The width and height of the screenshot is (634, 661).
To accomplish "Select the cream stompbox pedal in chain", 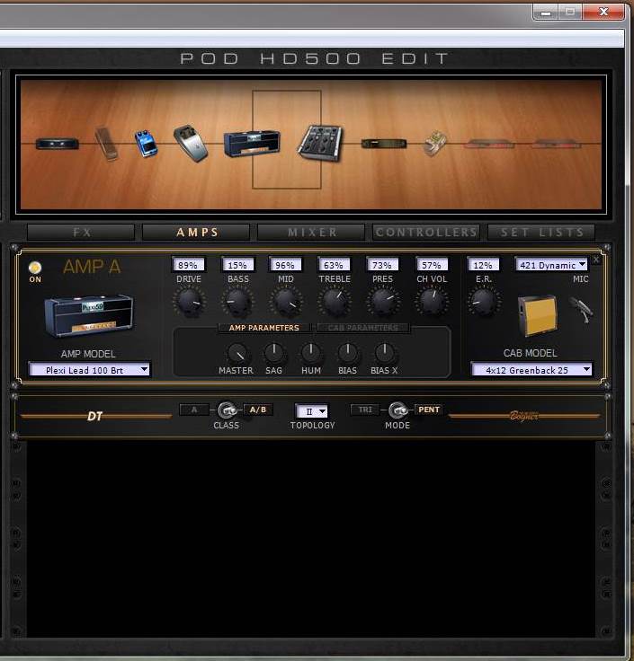I will 435,144.
